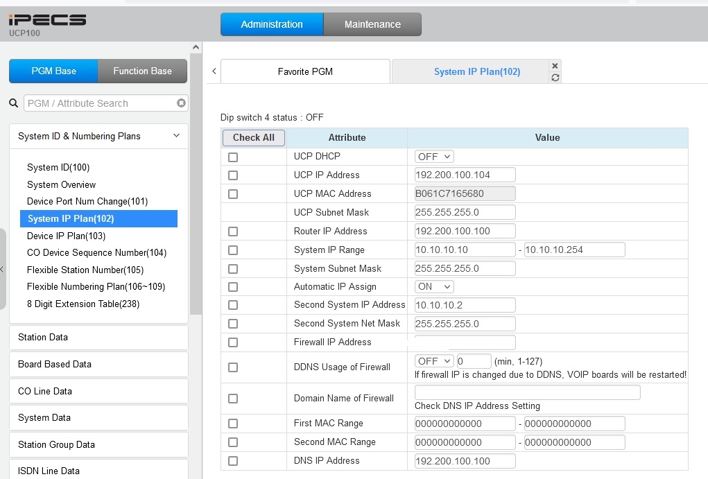Screen dimensions: 708x479
Task: Open the Automatic IP Assign dropdown
Action: click(434, 286)
